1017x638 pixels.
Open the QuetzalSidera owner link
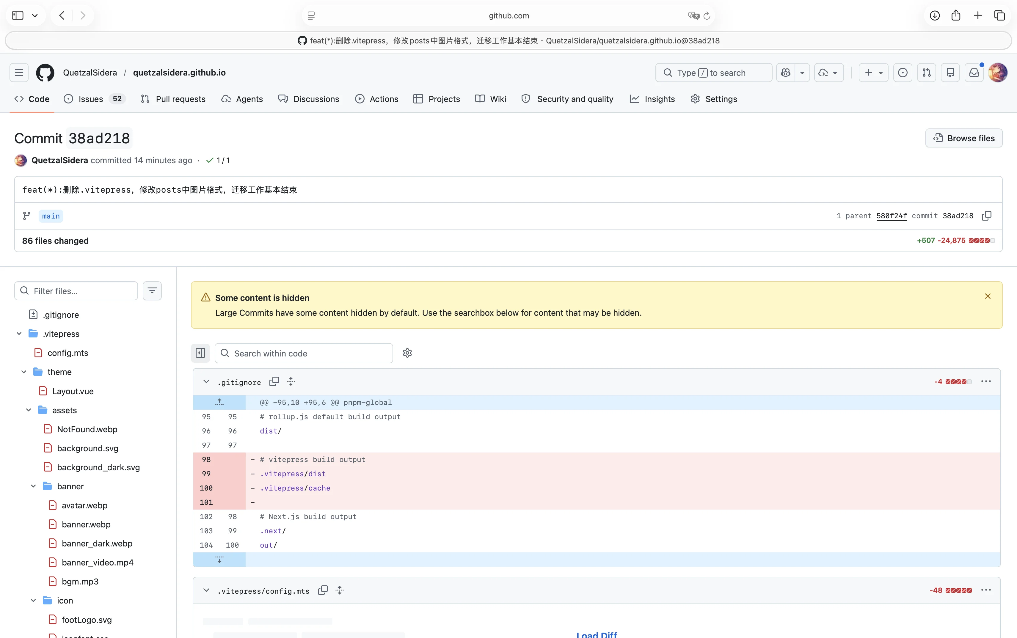coord(90,73)
